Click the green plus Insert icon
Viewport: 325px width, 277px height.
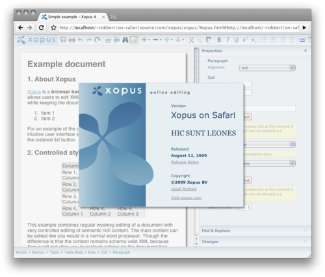point(144,40)
